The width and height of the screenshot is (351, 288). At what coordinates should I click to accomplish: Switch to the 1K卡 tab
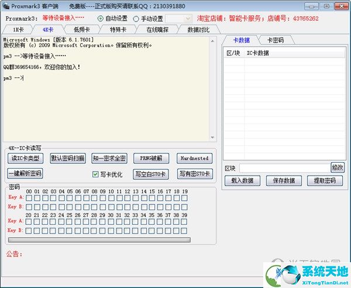[x=18, y=30]
